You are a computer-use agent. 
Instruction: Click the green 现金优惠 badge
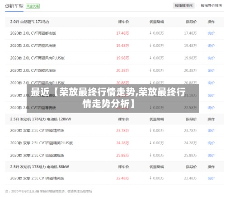33,6
